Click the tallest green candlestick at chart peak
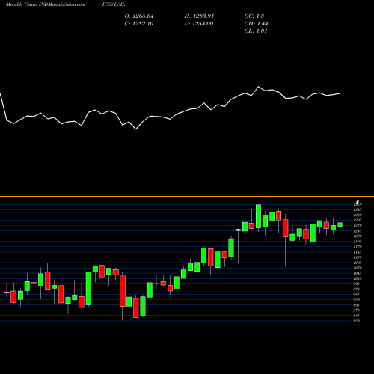The width and height of the screenshot is (374, 374). (x=259, y=216)
